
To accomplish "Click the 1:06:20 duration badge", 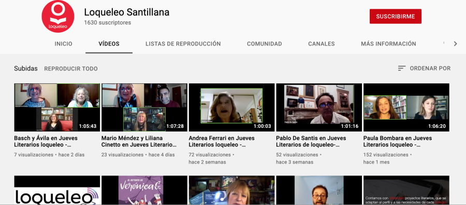I will 437,126.
